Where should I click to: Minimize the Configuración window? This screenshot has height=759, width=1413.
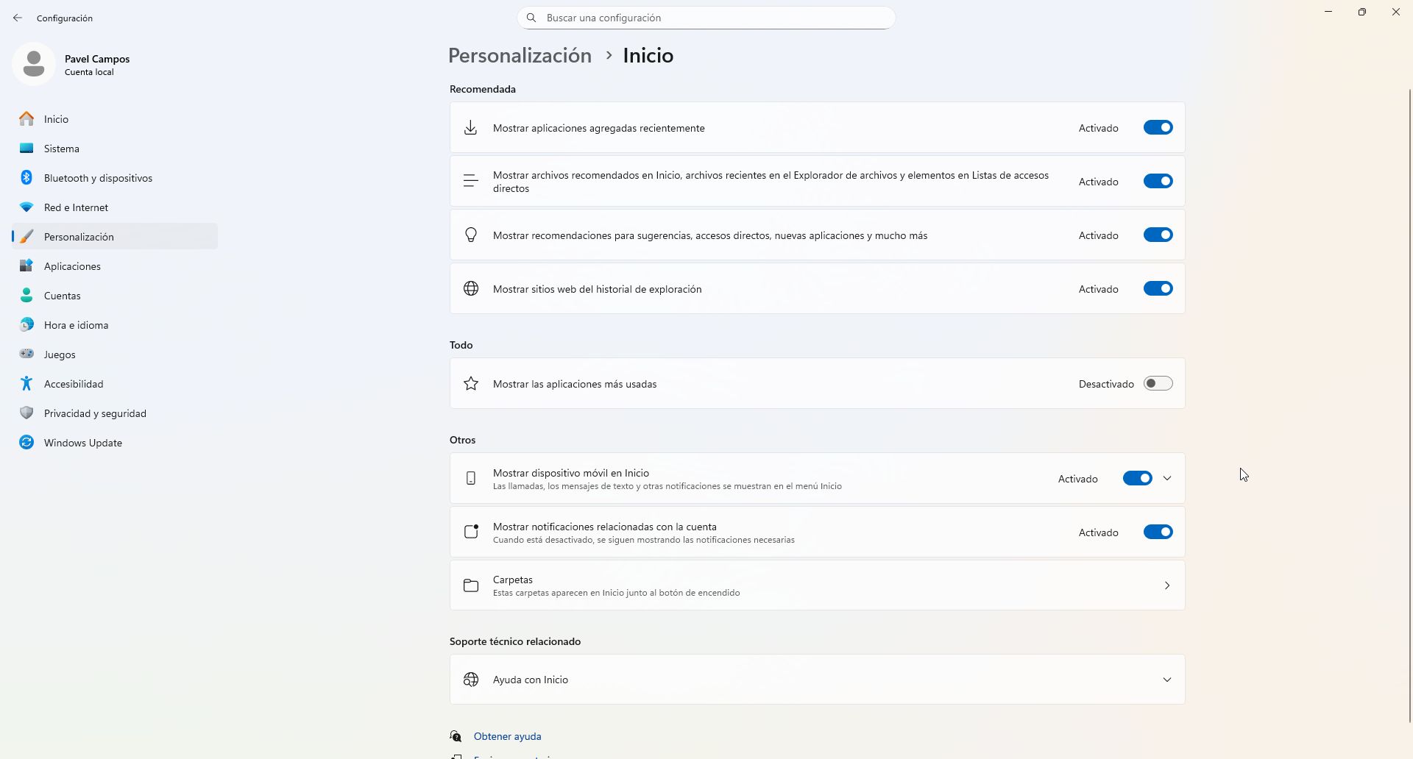(1328, 12)
